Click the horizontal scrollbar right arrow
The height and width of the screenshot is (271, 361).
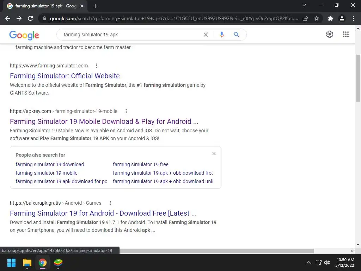pos(352,251)
